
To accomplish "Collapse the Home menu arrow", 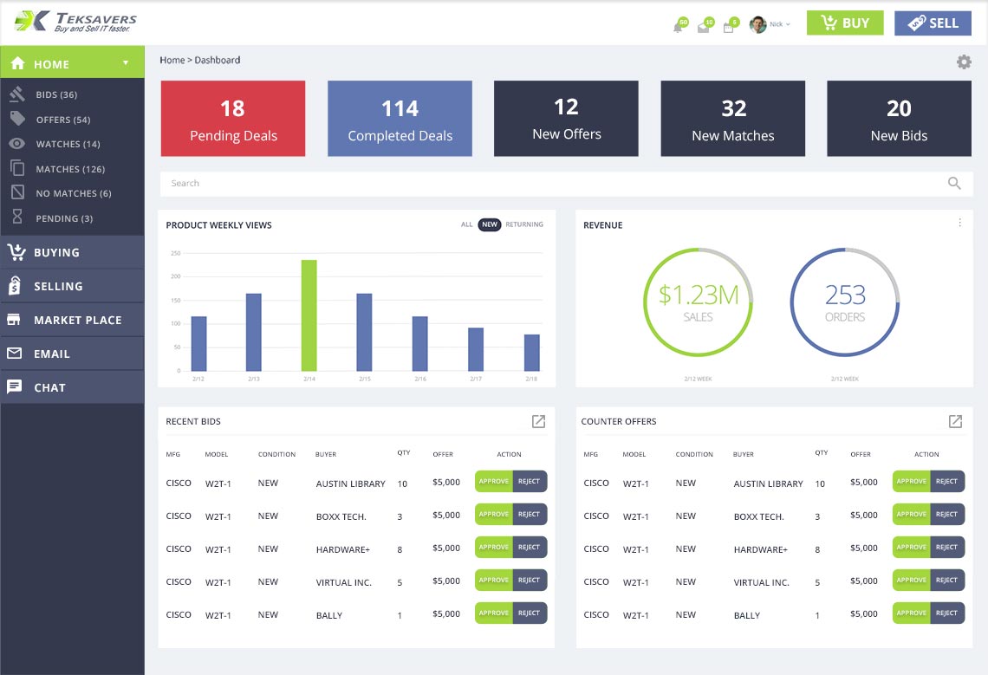I will point(126,63).
